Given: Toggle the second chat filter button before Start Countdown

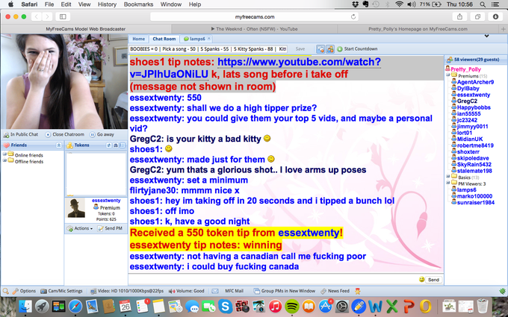Looking at the screenshot, I should coord(330,48).
